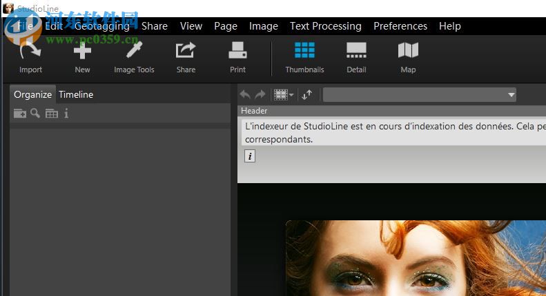The width and height of the screenshot is (546, 296).
Task: Click the magnifier search icon
Action: point(35,113)
